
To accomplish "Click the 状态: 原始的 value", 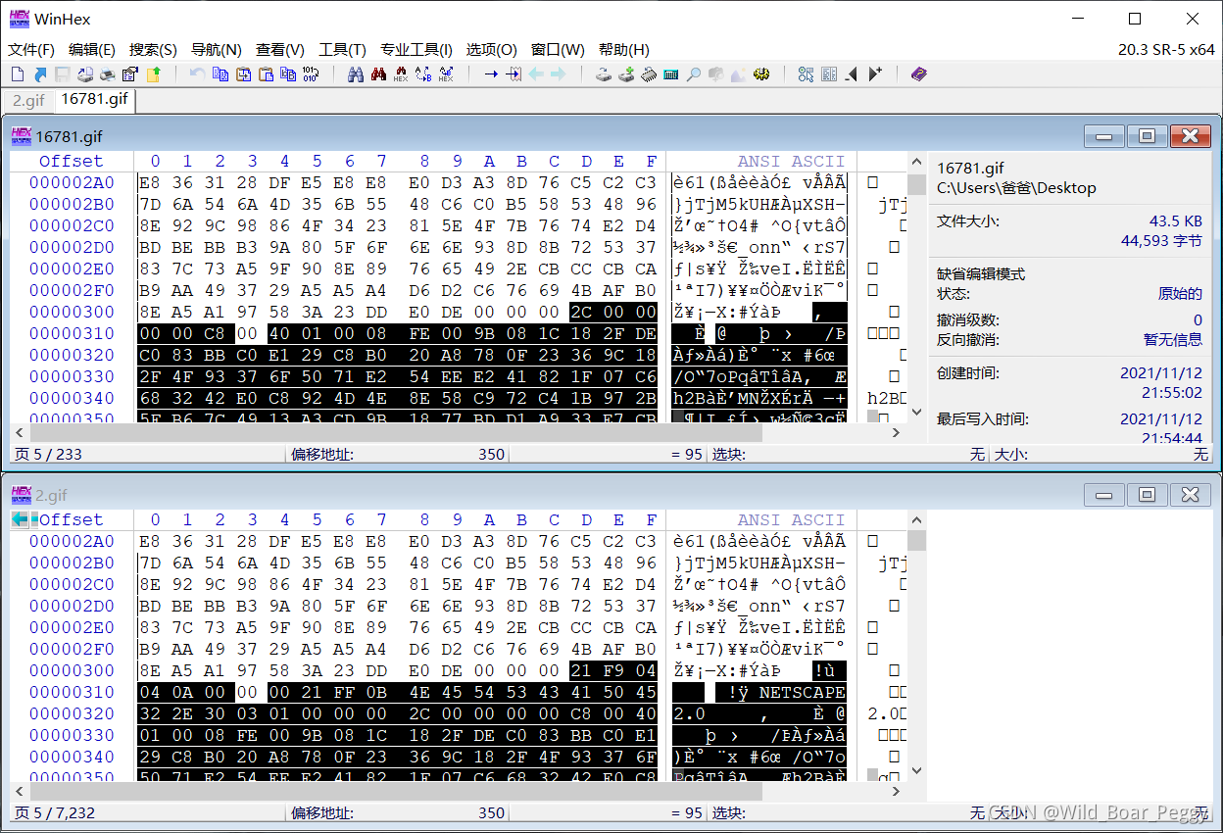I will tap(1180, 293).
